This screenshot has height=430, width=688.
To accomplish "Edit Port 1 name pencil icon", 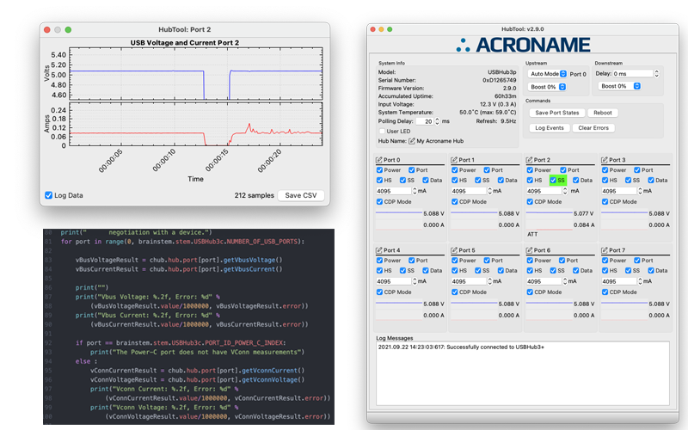I will [x=454, y=160].
